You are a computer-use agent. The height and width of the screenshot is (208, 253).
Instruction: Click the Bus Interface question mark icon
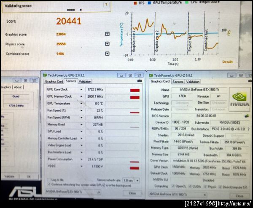tap(249, 129)
